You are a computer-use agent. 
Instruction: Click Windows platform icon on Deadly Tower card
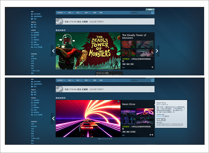point(152,67)
